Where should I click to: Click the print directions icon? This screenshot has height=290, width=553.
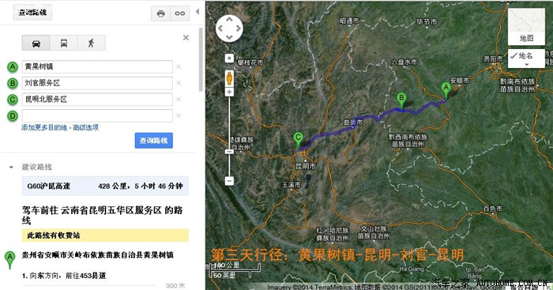[161, 13]
